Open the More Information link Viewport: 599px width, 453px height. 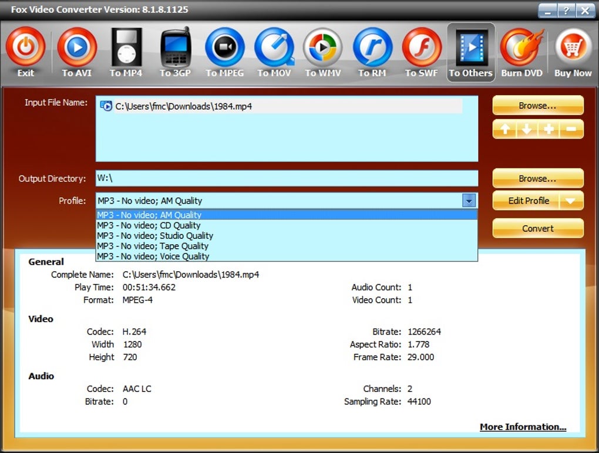523,427
